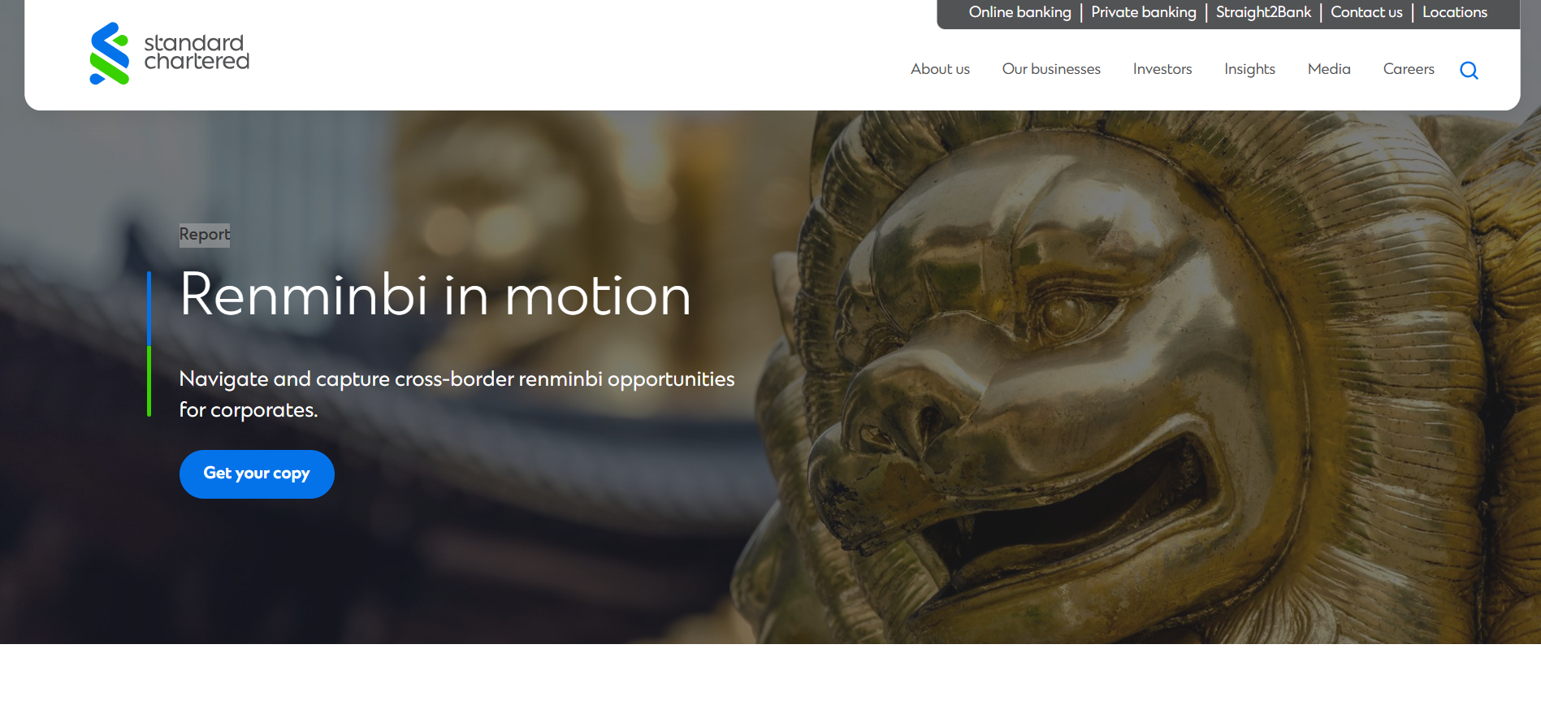
Task: Open the Investors menu
Action: pyautogui.click(x=1162, y=69)
